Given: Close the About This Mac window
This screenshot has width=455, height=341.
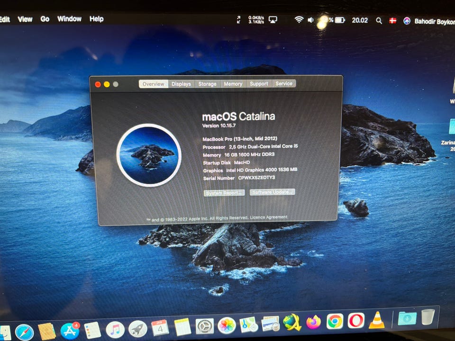Looking at the screenshot, I should (x=98, y=84).
